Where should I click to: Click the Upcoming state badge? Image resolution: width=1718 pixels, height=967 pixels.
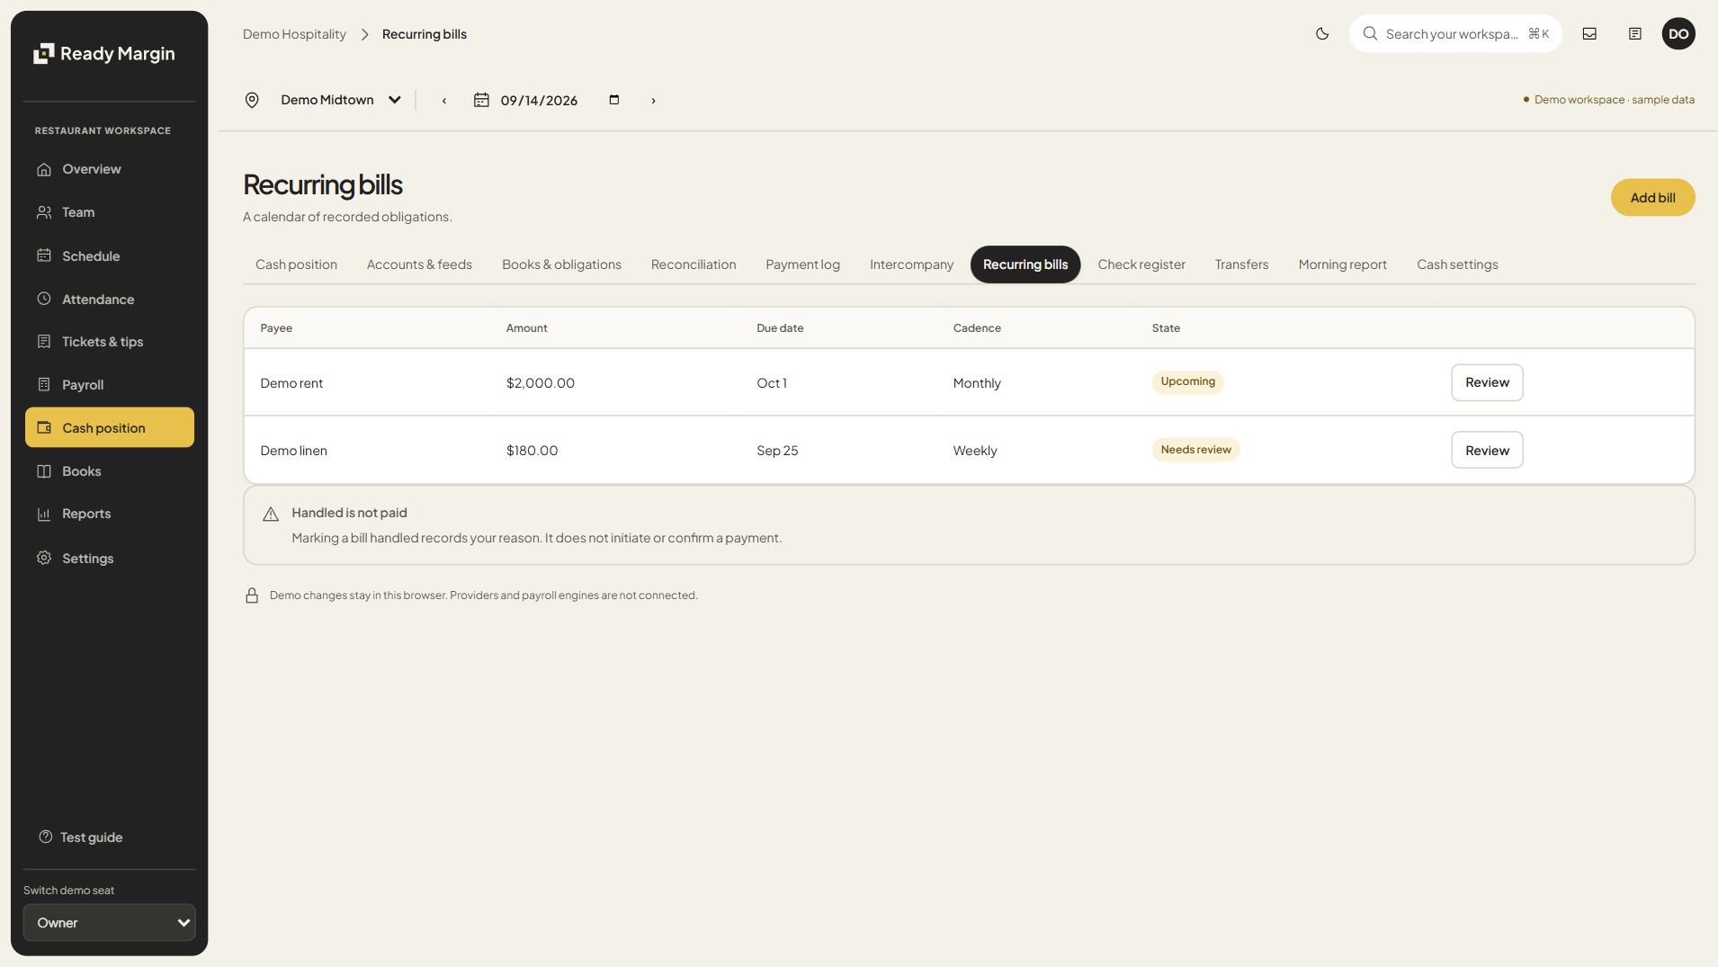tap(1187, 381)
